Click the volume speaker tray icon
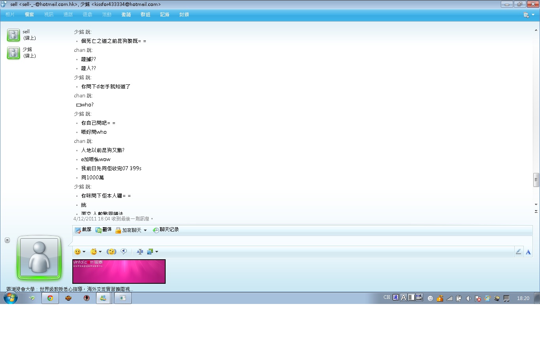 (468, 298)
